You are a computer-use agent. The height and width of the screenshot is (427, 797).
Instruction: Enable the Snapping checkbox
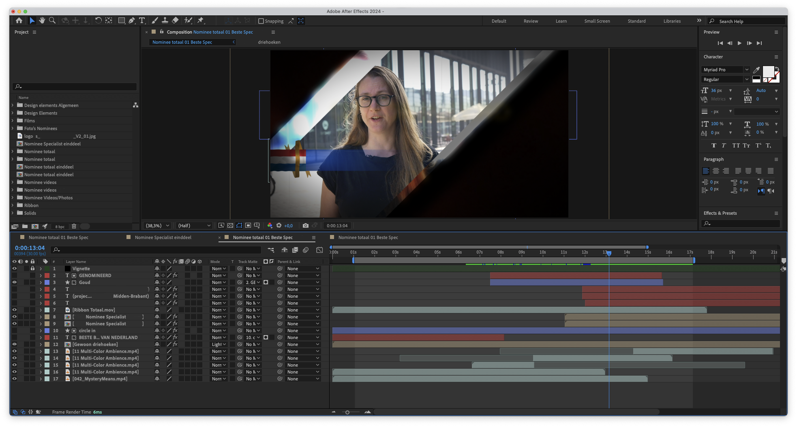(261, 21)
